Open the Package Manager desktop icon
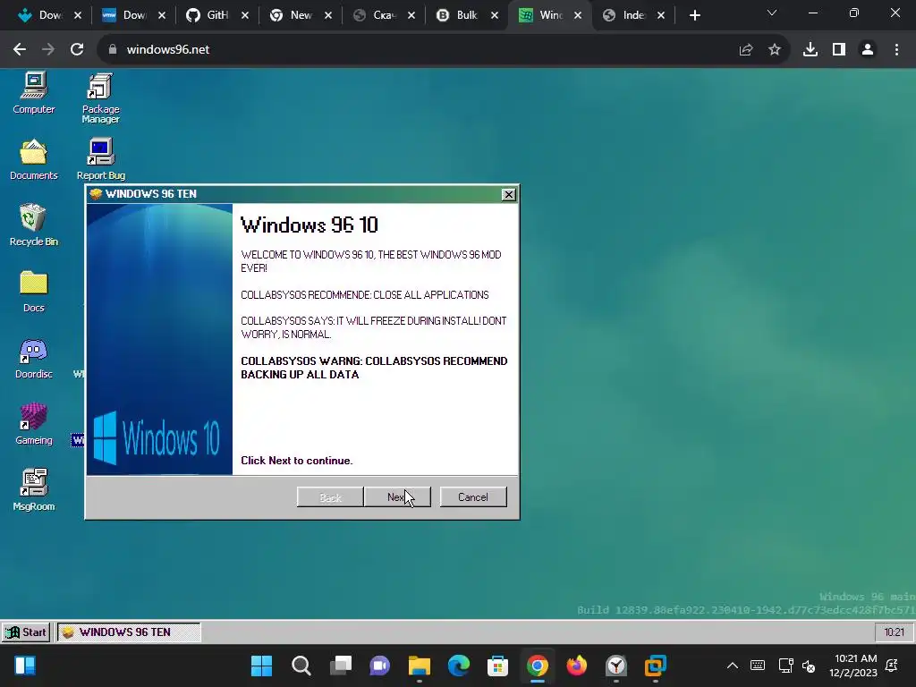Screen dimensions: 916x687 pos(100,98)
